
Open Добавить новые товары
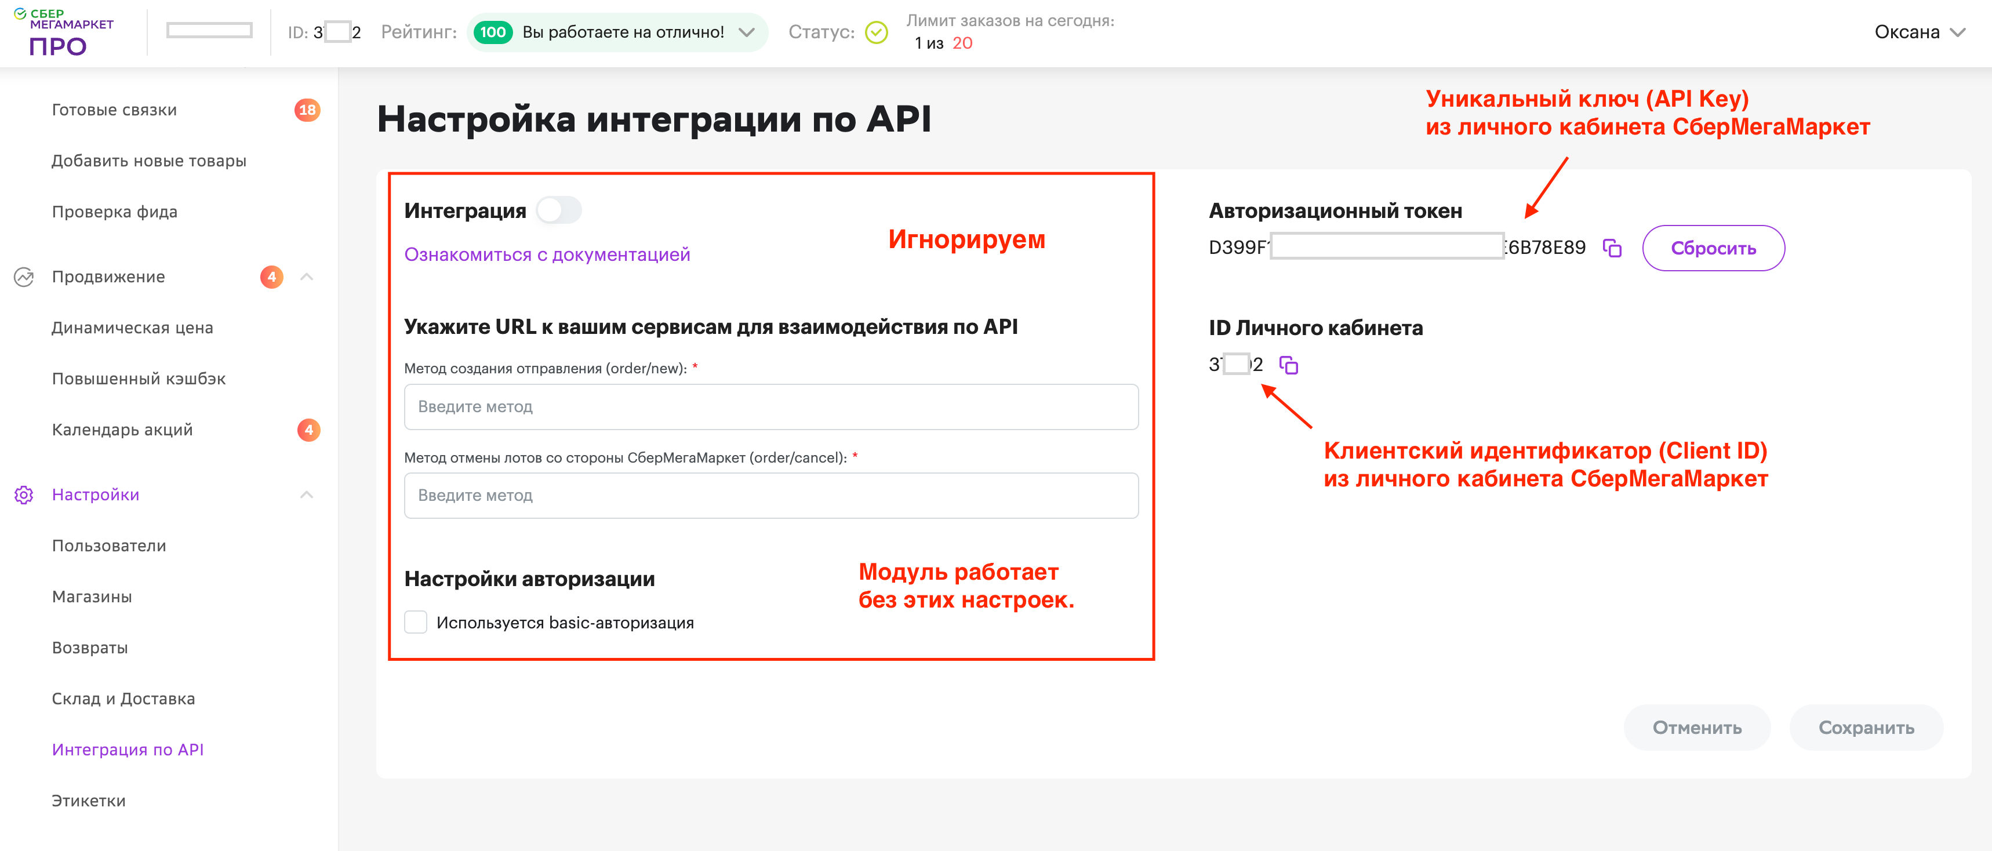pos(149,161)
